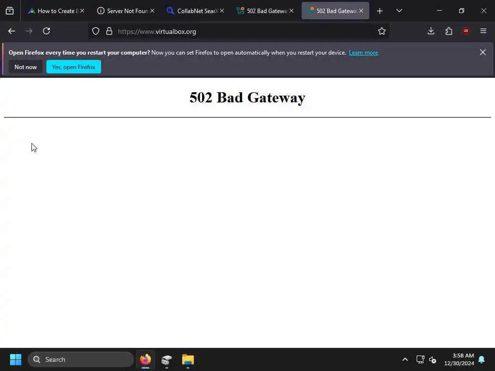Bookmark this page with star icon
This screenshot has width=495, height=371.
pyautogui.click(x=382, y=31)
